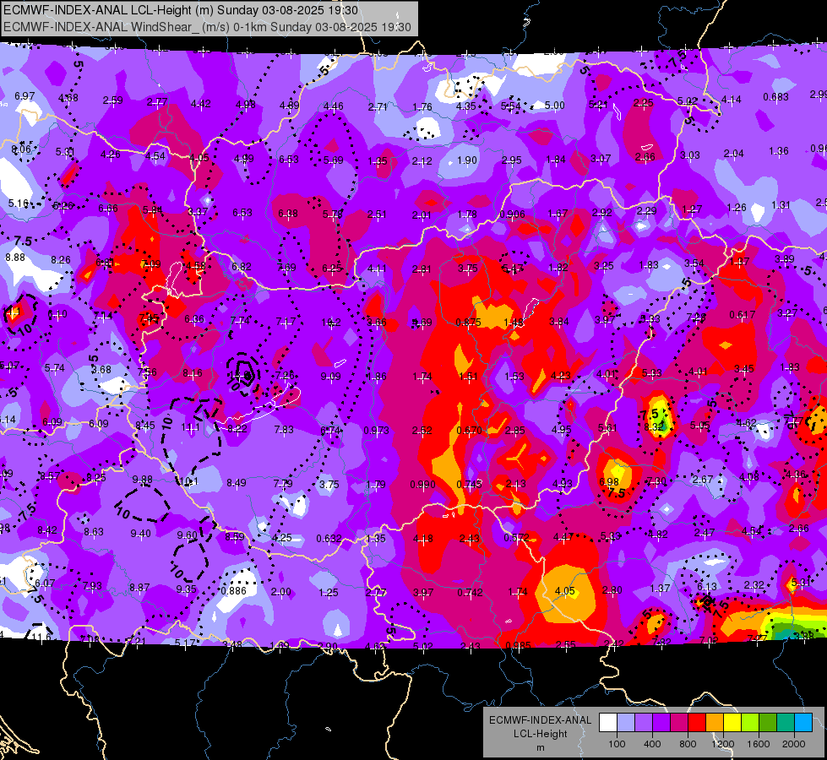Click the wind shear value 2.00
This screenshot has width=827, height=760.
(x=281, y=592)
